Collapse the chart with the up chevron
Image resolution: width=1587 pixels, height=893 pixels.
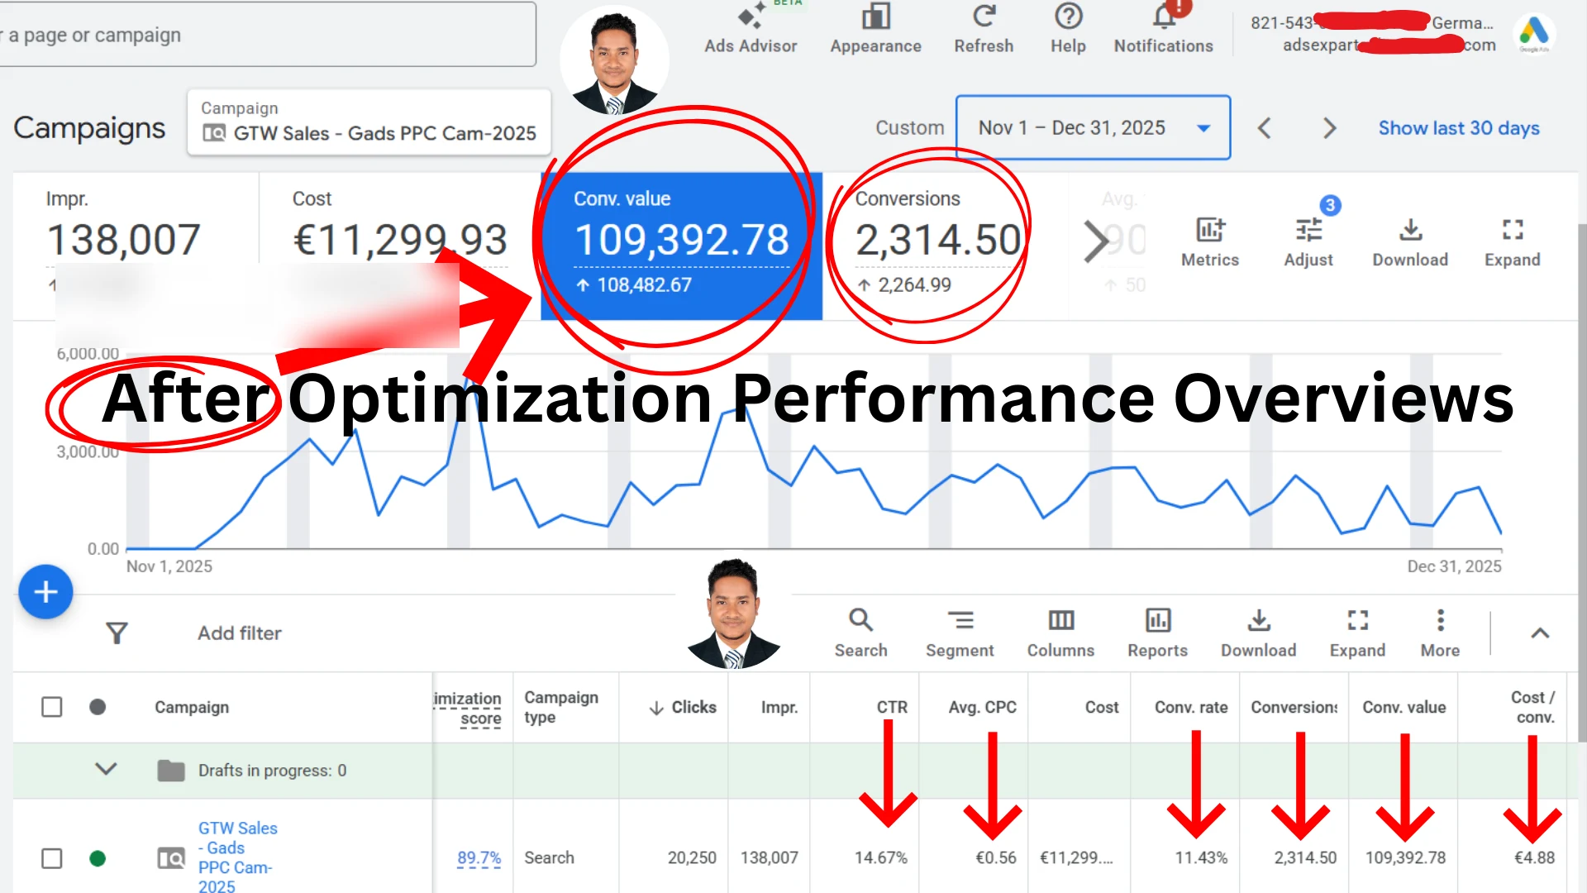pos(1540,633)
